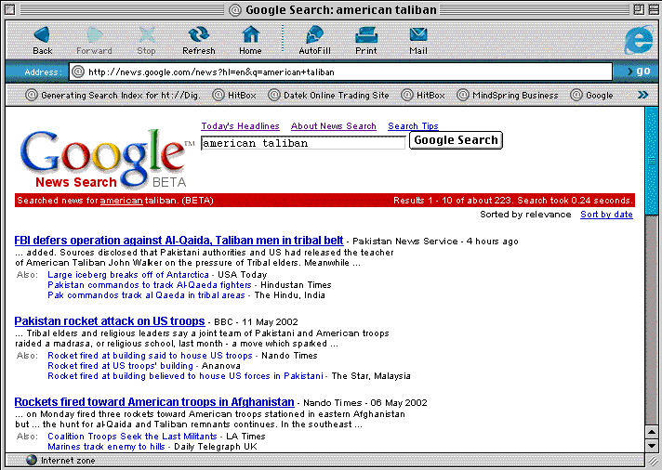Click the scrollbar down arrow
The image size is (662, 470).
652,446
